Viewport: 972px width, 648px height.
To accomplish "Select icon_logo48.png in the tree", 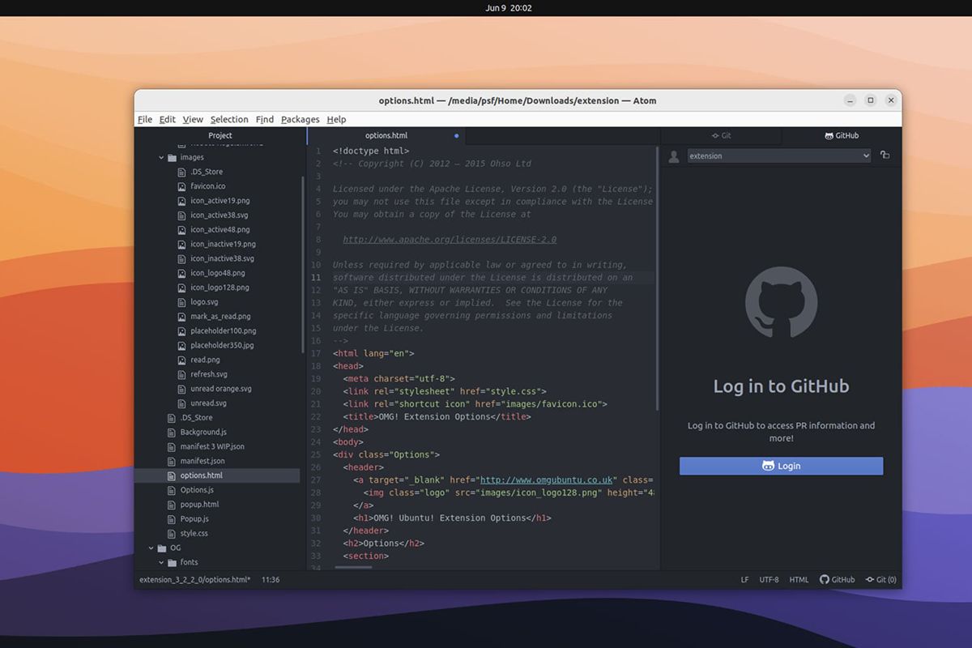I will click(x=217, y=273).
